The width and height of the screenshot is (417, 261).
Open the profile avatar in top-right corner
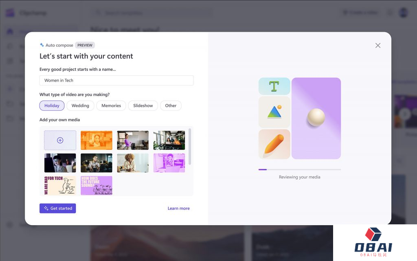pyautogui.click(x=403, y=13)
